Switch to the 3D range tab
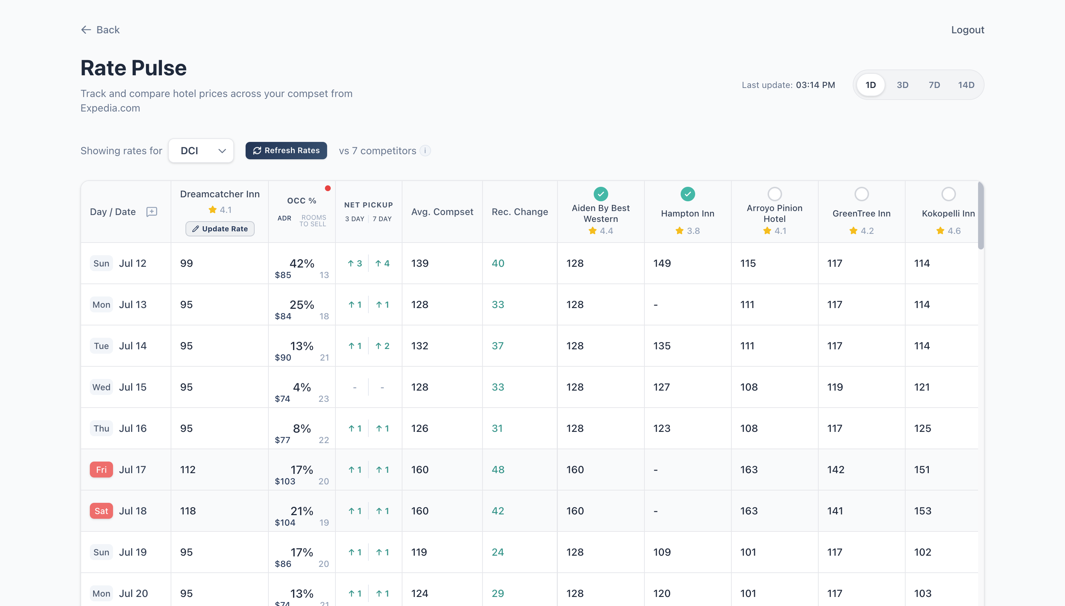The image size is (1065, 606). click(902, 85)
